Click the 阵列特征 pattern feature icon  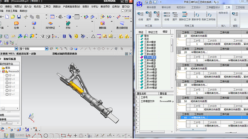(50, 24)
